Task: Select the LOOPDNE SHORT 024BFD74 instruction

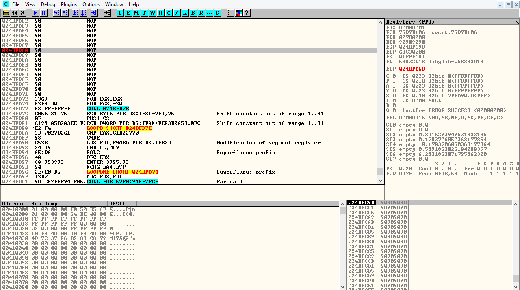Action: 122,172
